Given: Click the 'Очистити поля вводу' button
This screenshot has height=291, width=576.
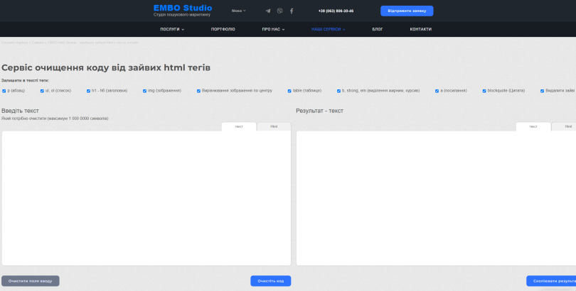Looking at the screenshot, I should pos(31,281).
